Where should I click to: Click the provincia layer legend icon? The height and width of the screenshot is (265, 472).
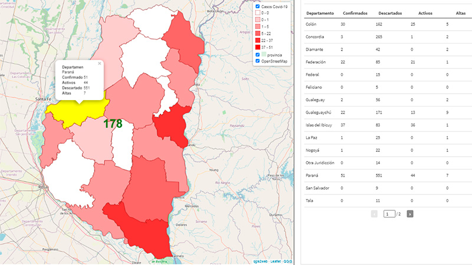(265, 54)
